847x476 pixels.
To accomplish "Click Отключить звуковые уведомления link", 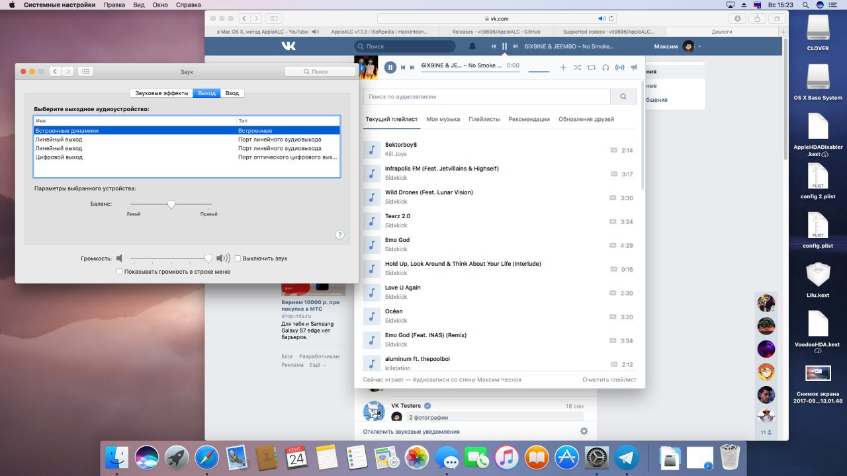I will (x=411, y=432).
